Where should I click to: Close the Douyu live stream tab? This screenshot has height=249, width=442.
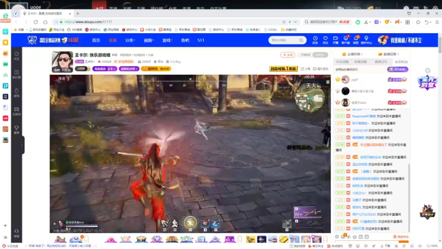click(70, 13)
